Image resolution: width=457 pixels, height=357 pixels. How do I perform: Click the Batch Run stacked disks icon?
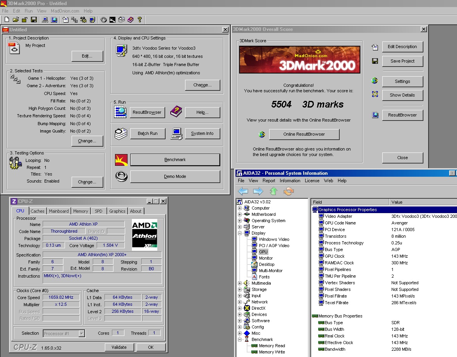point(121,134)
